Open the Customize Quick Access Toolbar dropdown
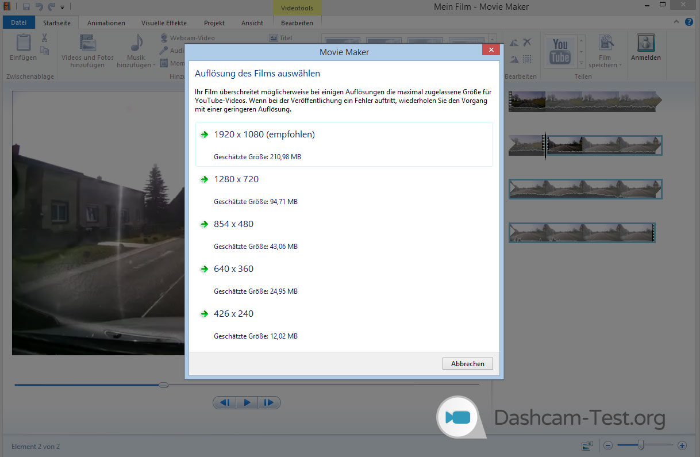700x457 pixels. point(62,7)
